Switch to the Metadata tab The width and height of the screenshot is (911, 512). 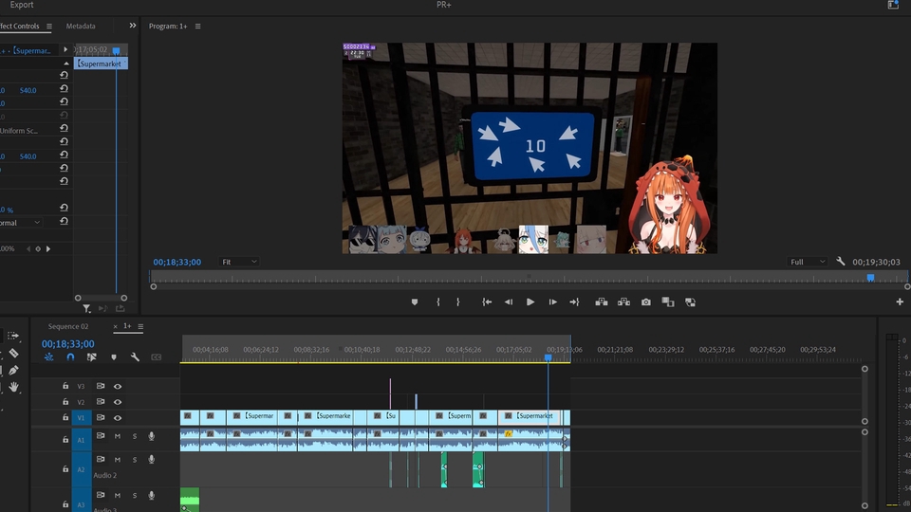[81, 27]
